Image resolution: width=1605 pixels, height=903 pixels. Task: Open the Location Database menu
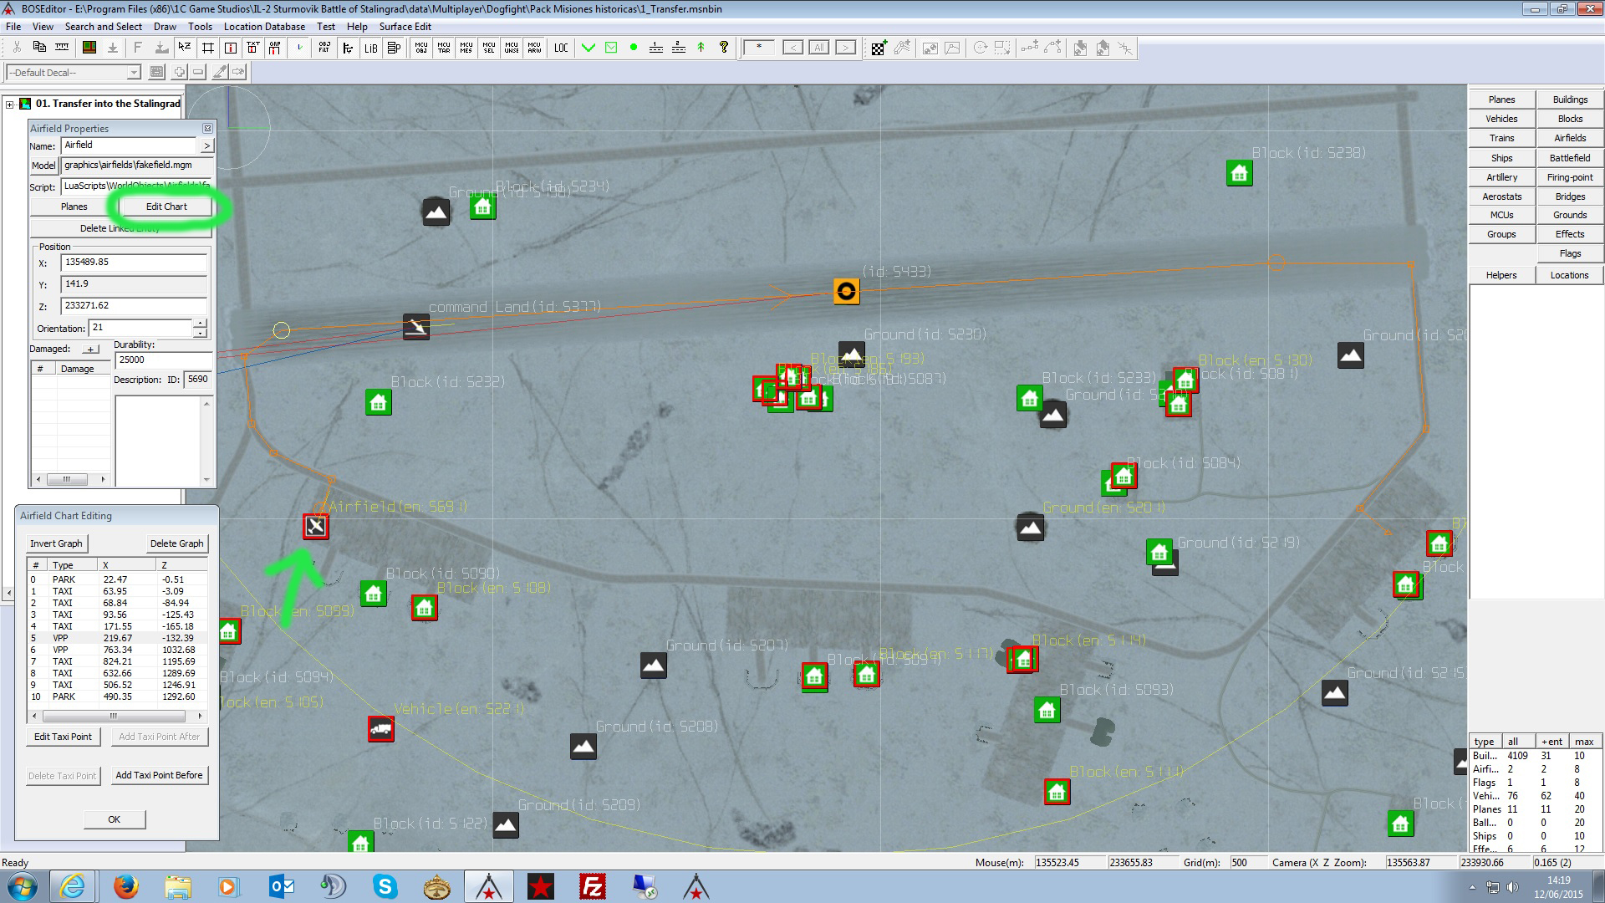point(263,27)
